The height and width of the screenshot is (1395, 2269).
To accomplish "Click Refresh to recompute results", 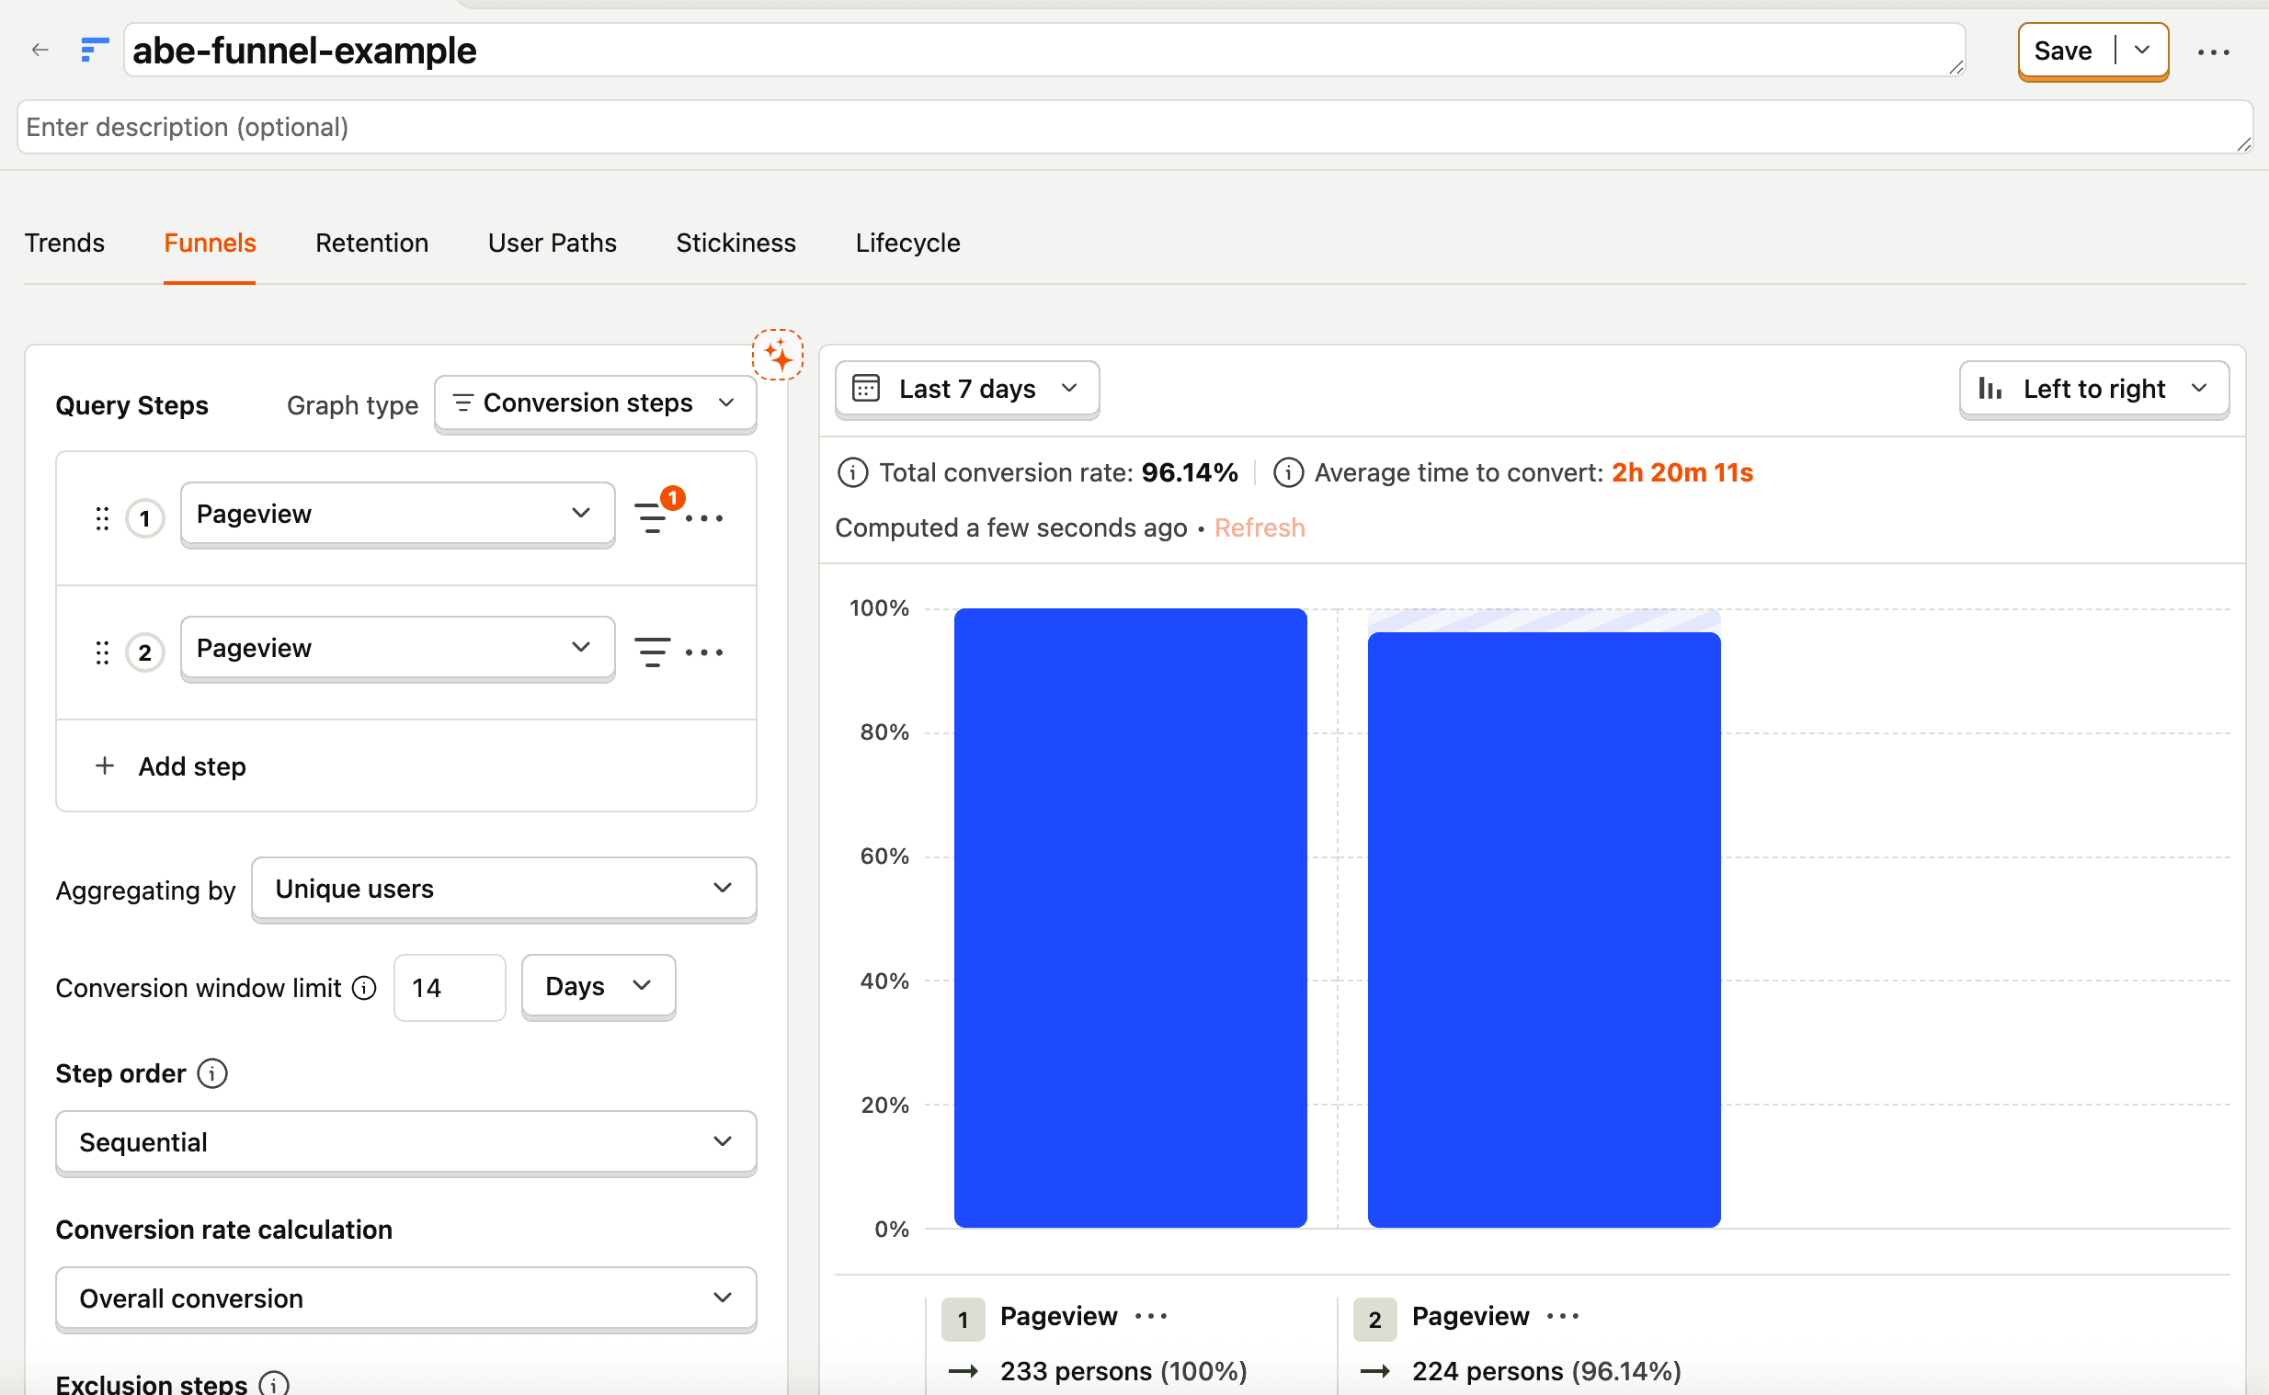I will [1260, 527].
